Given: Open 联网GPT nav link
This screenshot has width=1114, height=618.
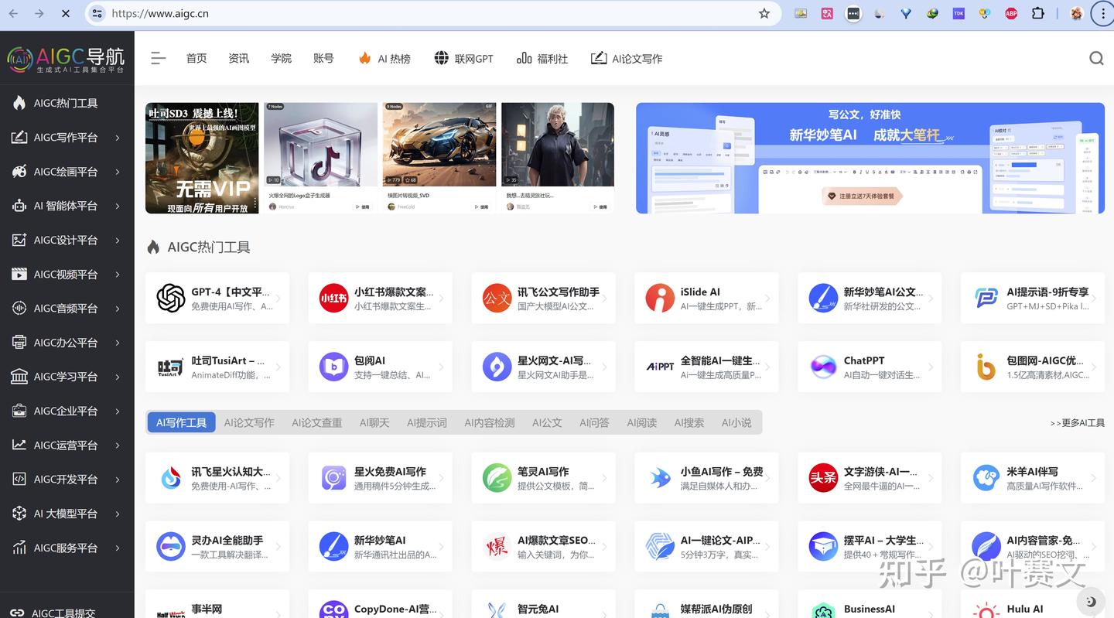Looking at the screenshot, I should [x=463, y=58].
